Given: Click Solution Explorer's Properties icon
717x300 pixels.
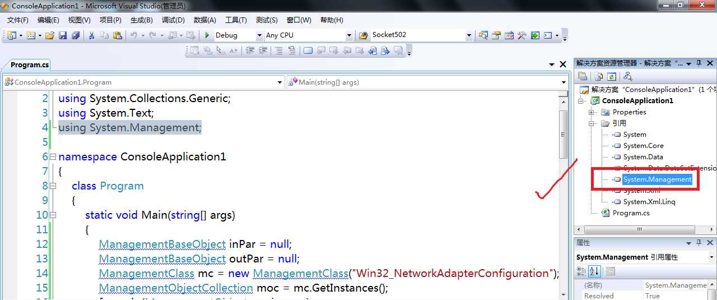Looking at the screenshot, I should [583, 76].
